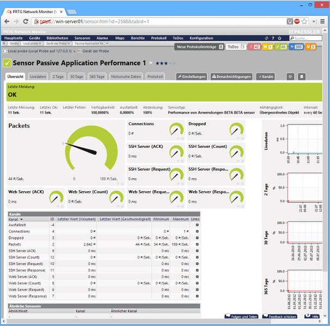Click the horizontal scrollbar at the bottom

tap(139, 321)
